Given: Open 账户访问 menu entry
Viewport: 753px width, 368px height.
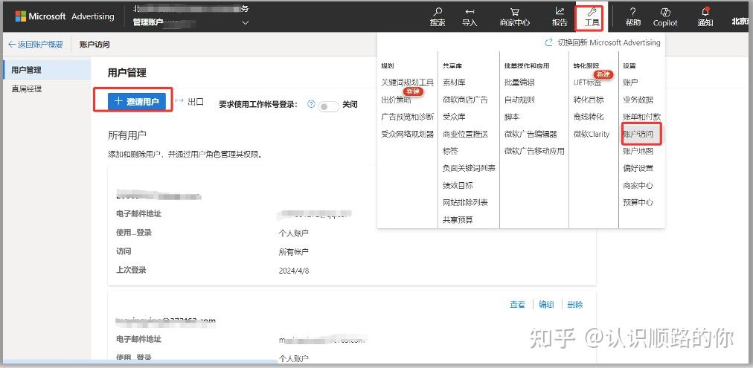Looking at the screenshot, I should [638, 134].
